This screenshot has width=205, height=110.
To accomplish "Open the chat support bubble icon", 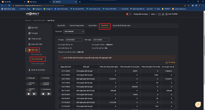I will 198,104.
